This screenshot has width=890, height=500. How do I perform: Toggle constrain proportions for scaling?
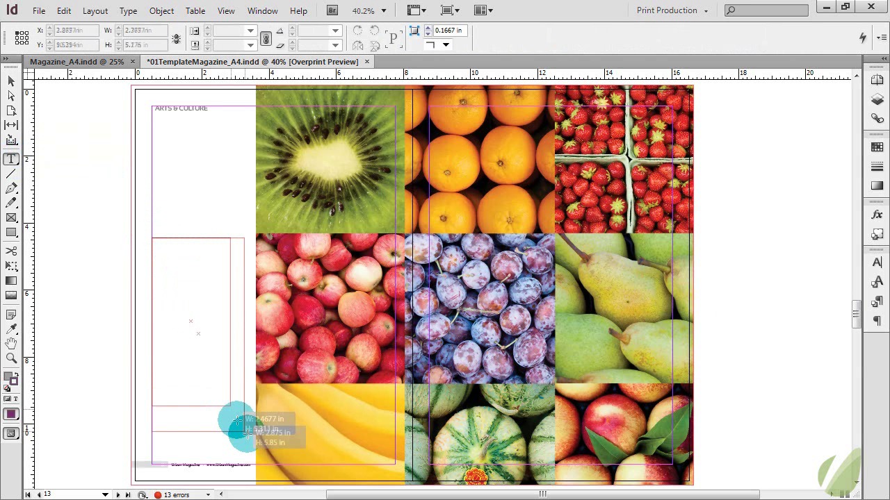click(x=266, y=38)
